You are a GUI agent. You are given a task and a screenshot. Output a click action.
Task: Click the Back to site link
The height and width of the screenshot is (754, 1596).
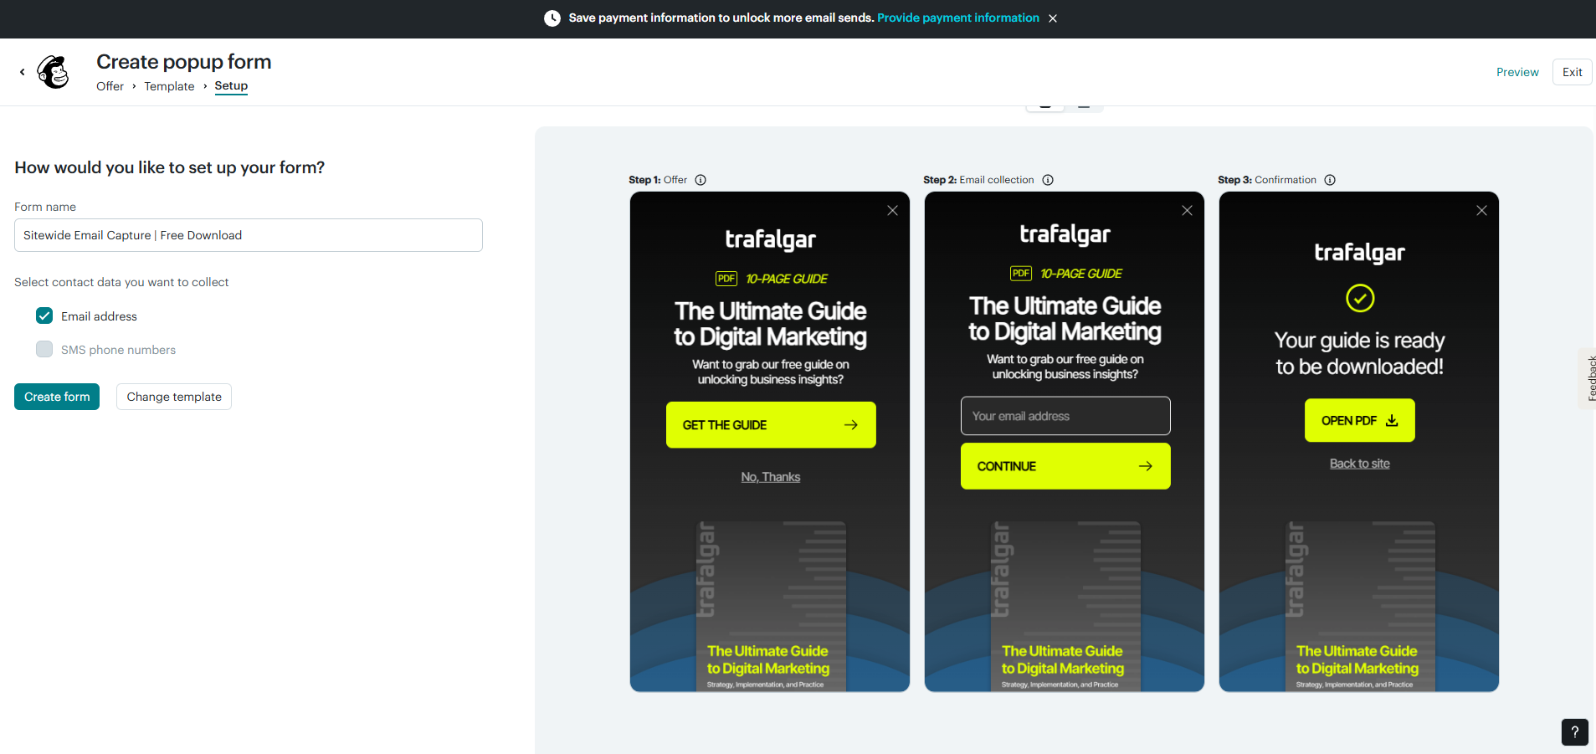tap(1360, 464)
